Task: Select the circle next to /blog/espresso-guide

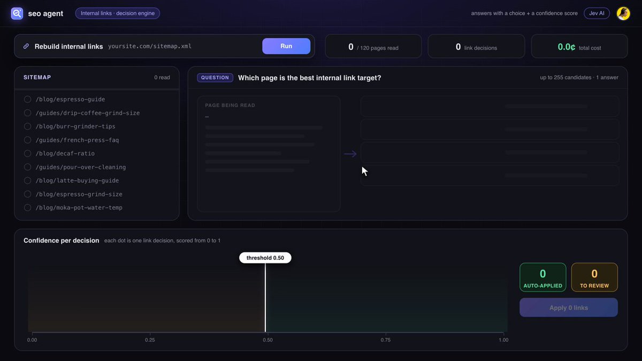Action: (27, 99)
